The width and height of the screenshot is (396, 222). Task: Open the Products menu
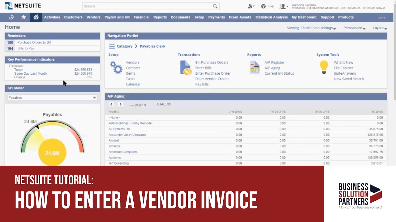[x=346, y=17]
